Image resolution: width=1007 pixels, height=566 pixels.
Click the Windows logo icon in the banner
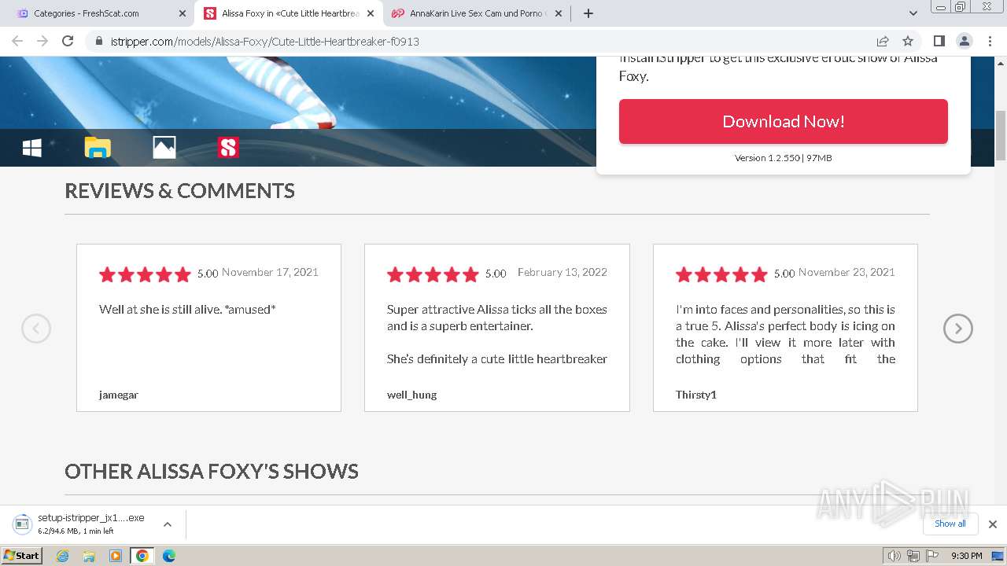32,147
